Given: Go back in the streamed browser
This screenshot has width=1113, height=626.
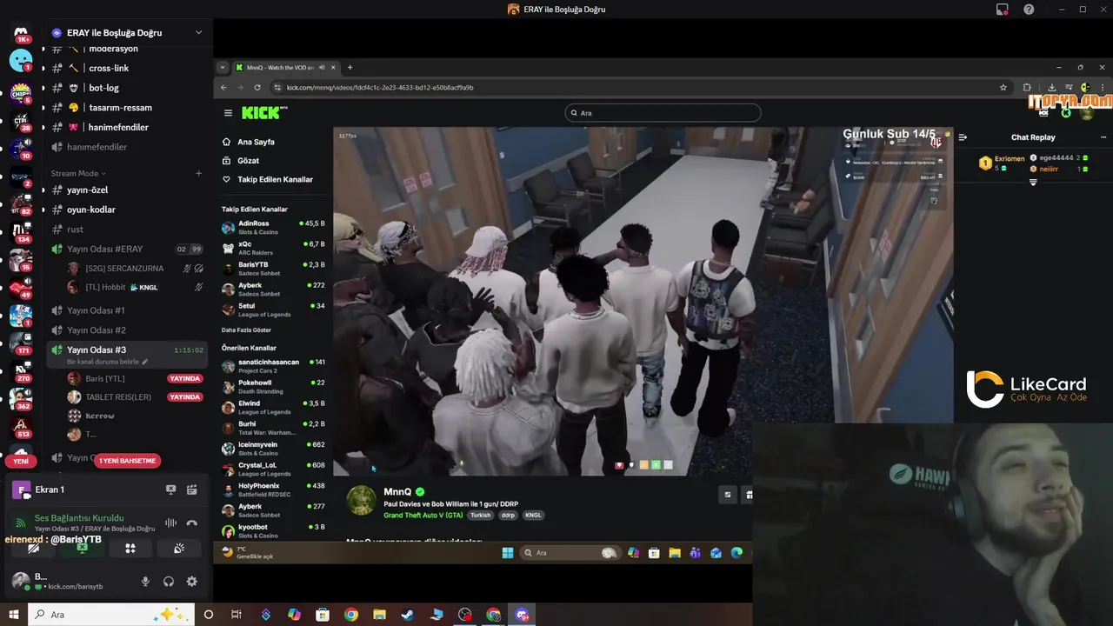Looking at the screenshot, I should pyautogui.click(x=223, y=87).
